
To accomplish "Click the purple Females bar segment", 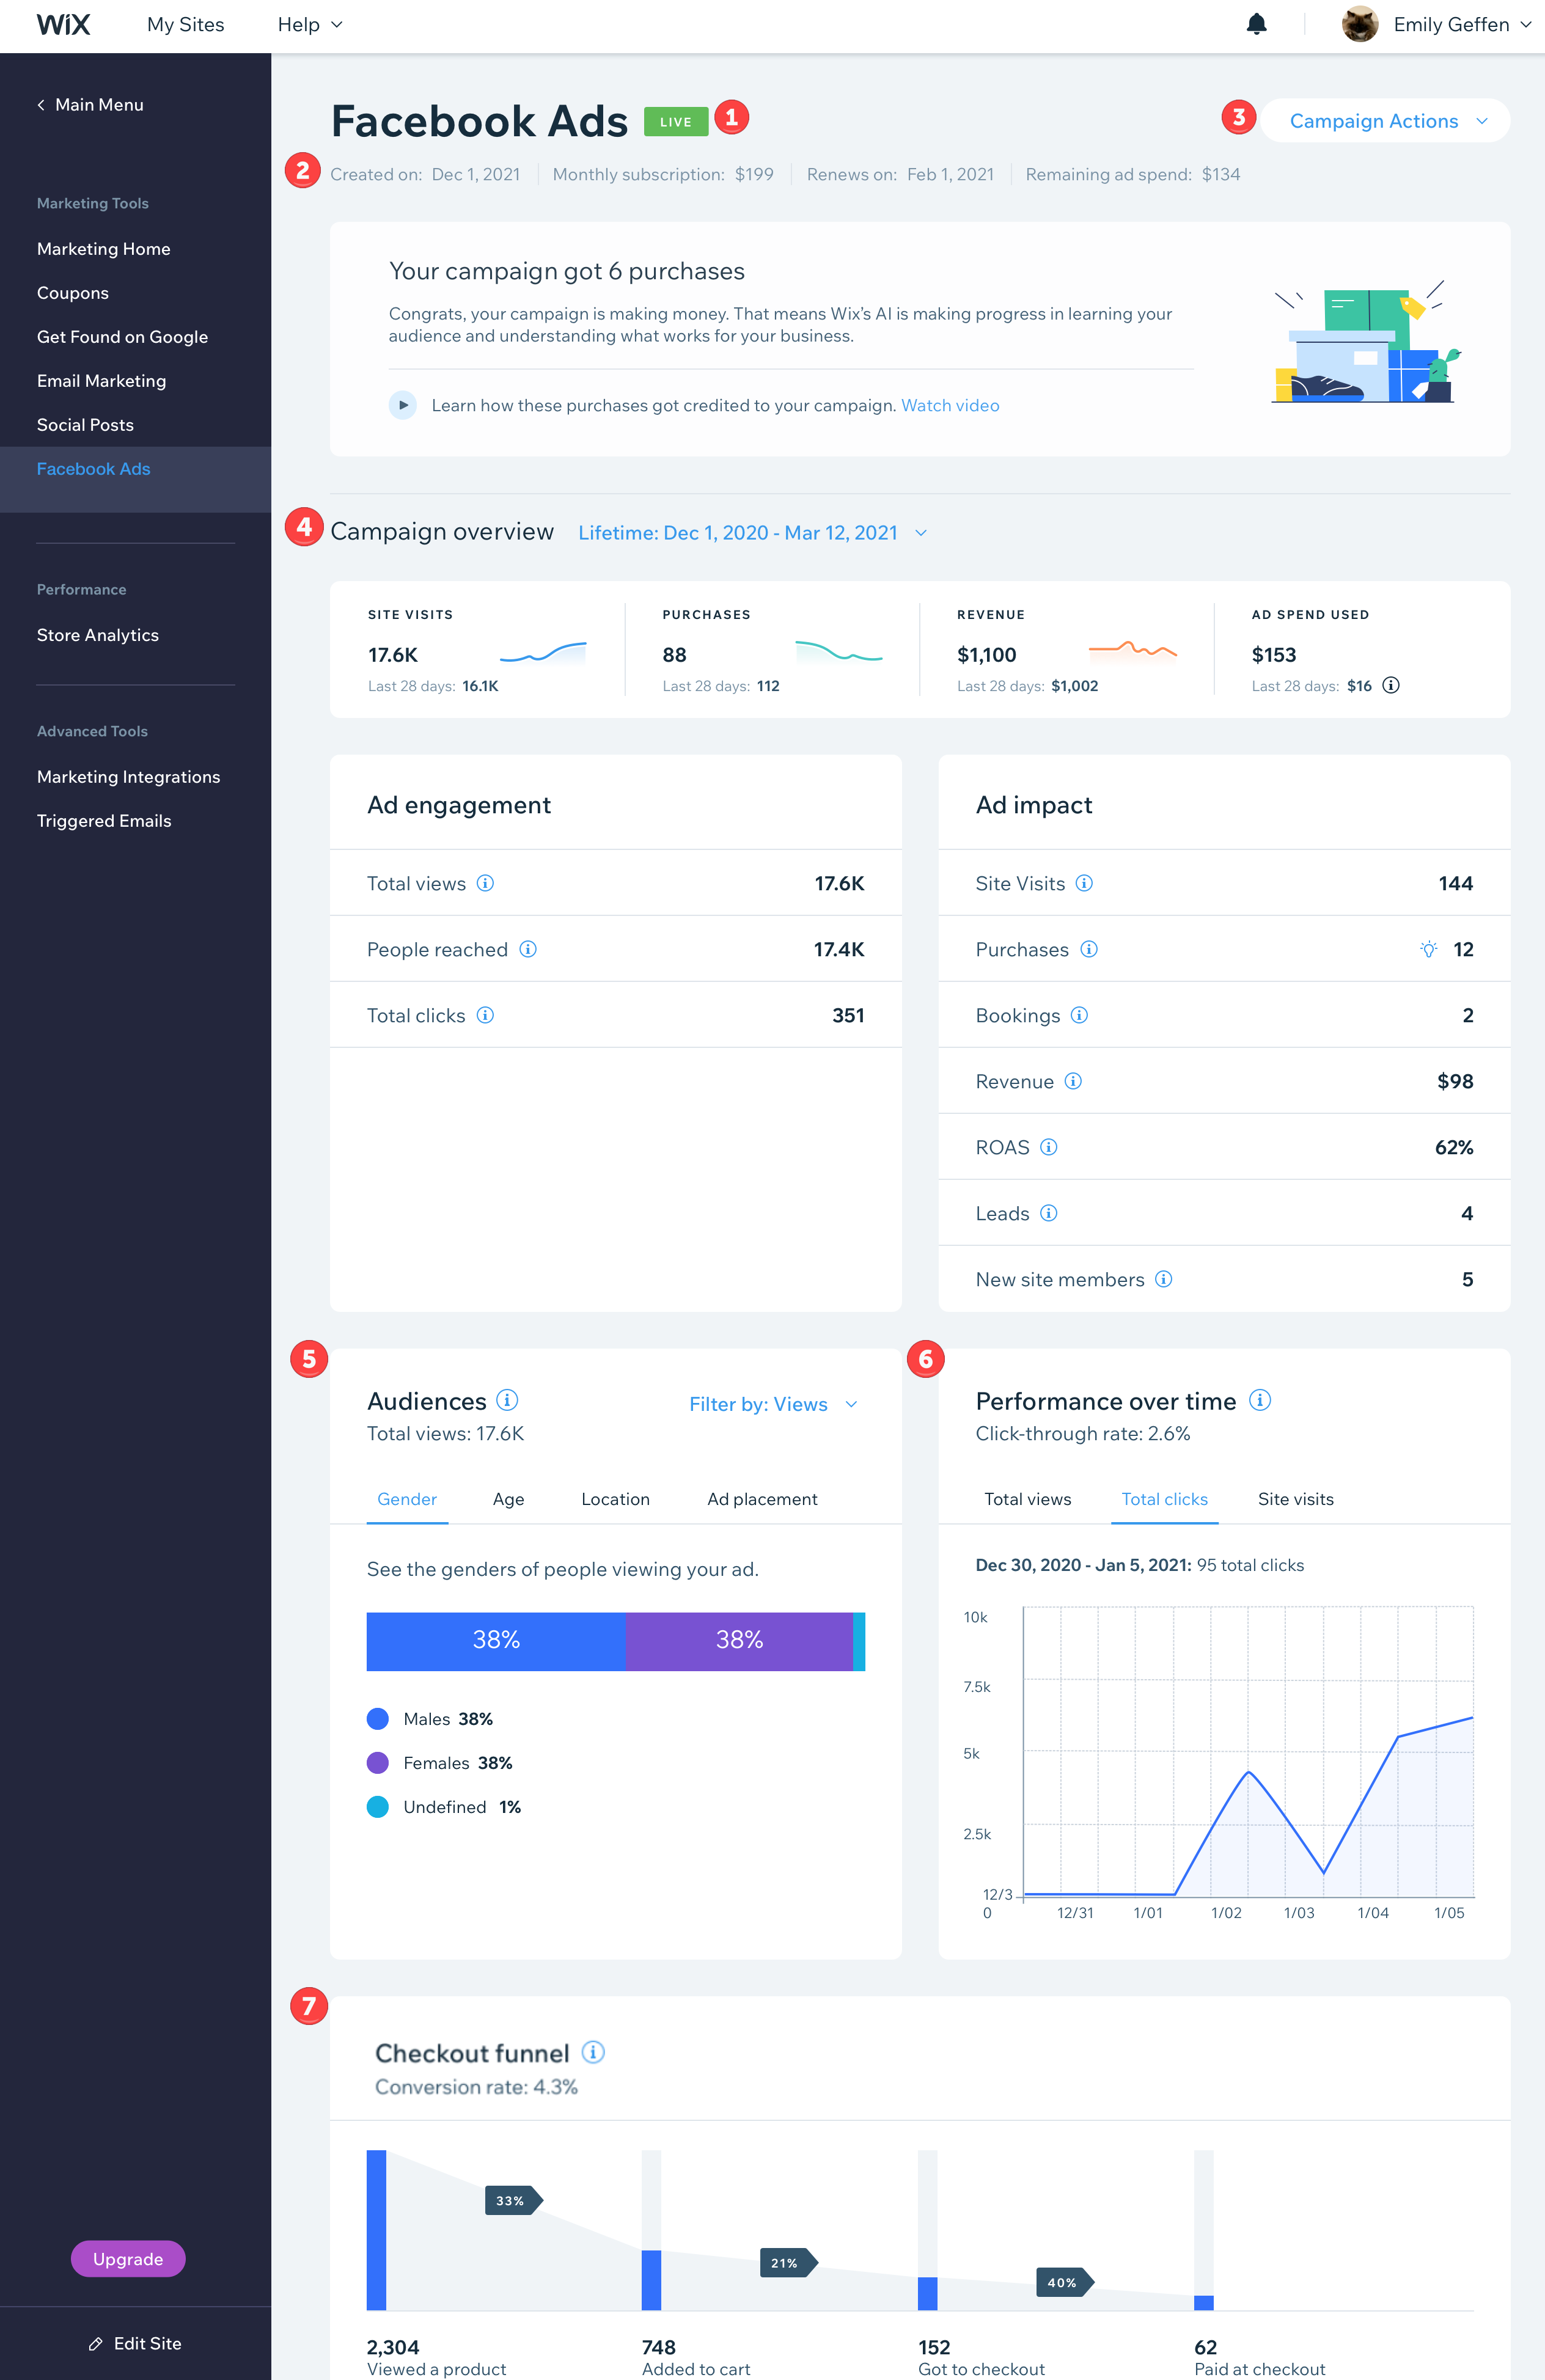I will coord(739,1641).
